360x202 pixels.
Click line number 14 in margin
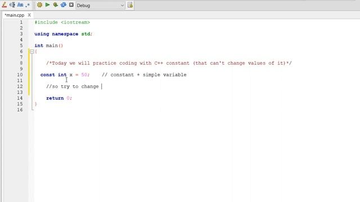click(x=20, y=98)
